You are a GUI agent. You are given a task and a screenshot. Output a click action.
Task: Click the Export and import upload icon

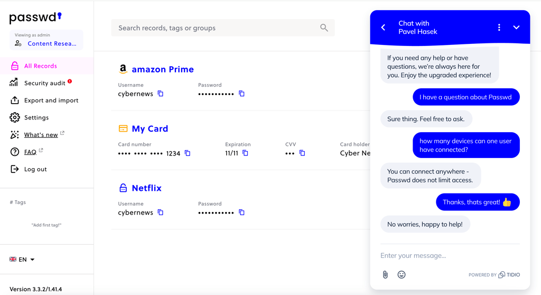click(14, 100)
